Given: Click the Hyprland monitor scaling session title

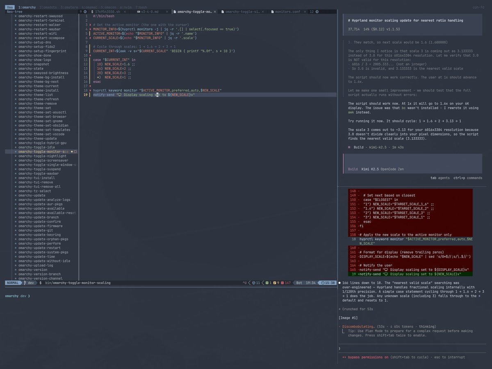Looking at the screenshot, I should (405, 20).
